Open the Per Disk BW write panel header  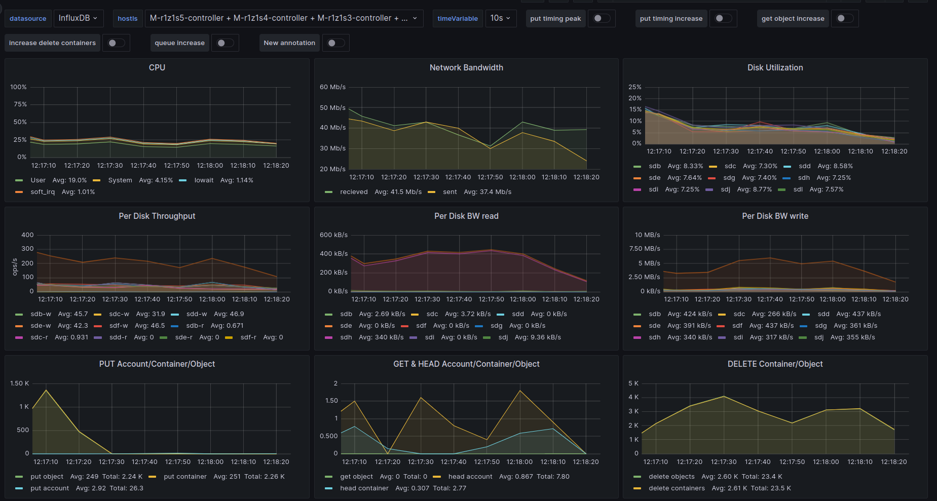click(774, 216)
